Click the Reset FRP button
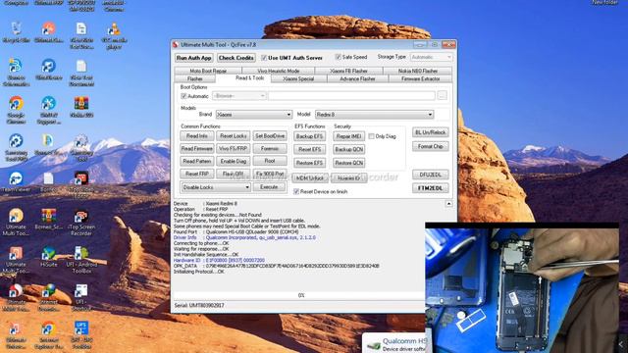Image resolution: width=628 pixels, height=353 pixels. (x=197, y=175)
